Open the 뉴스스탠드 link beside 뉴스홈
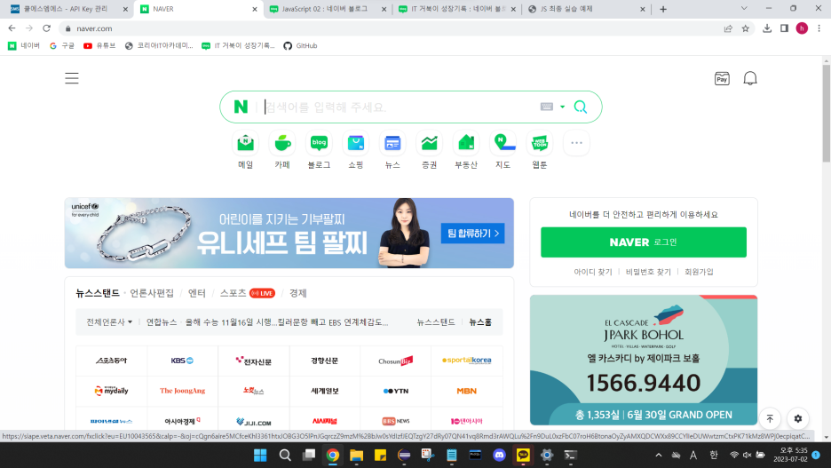Screen dimensions: 831x468 (436, 322)
